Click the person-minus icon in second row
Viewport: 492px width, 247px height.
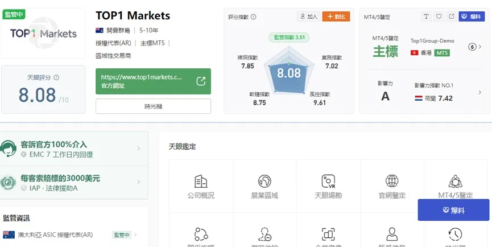[264, 234]
